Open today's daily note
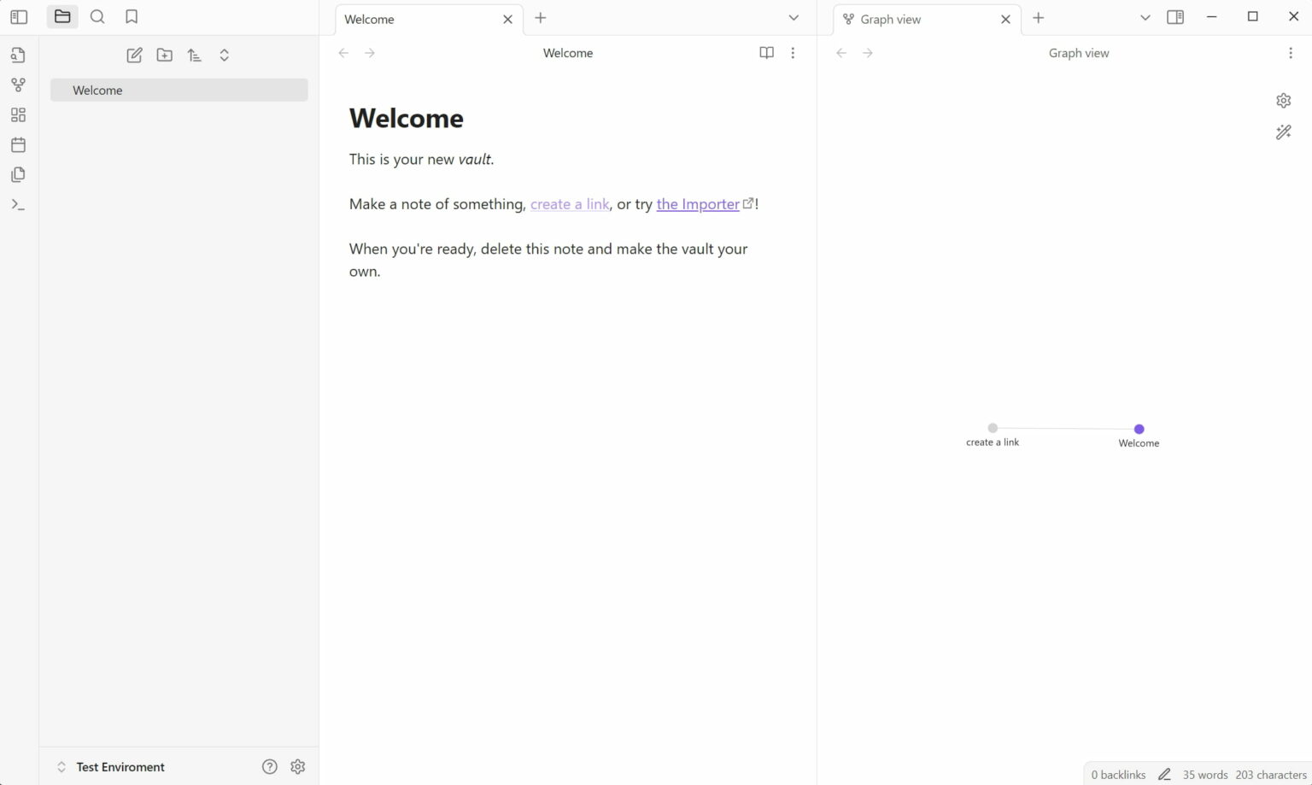Image resolution: width=1312 pixels, height=785 pixels. click(x=18, y=144)
